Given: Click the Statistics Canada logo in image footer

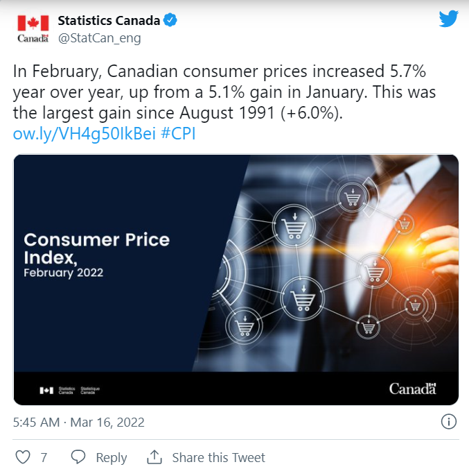Looking at the screenshot, I should pos(70,390).
